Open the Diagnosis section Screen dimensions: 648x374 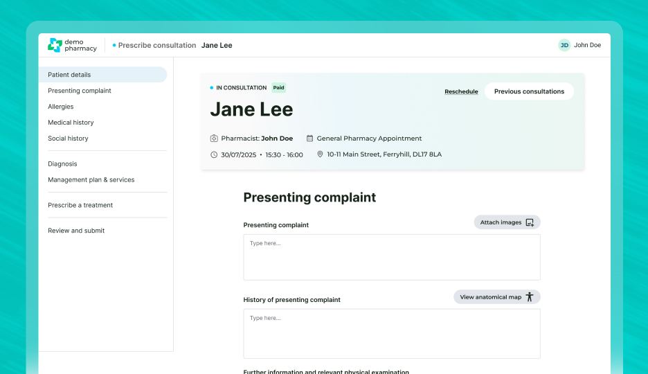pos(62,164)
